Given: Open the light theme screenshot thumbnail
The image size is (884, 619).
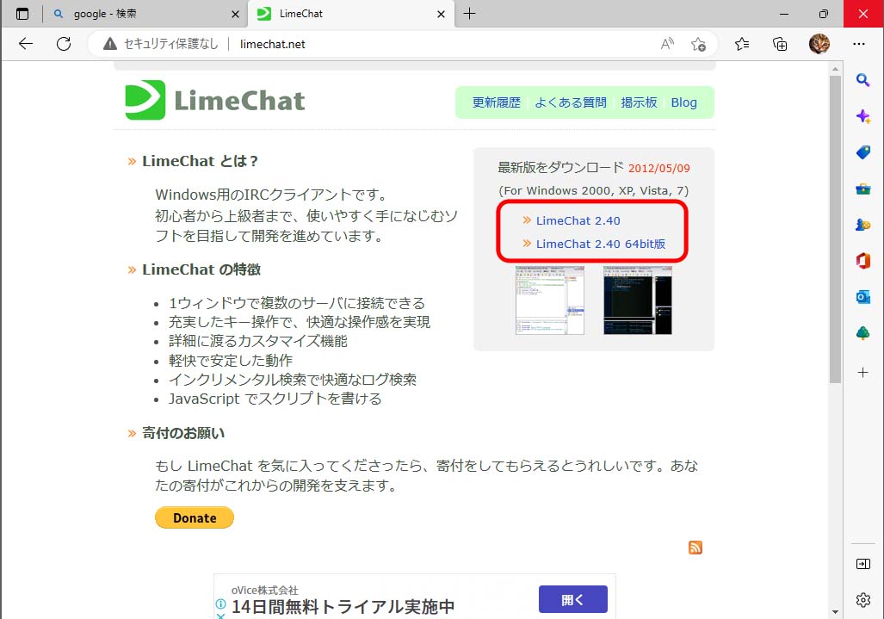Looking at the screenshot, I should coord(550,300).
